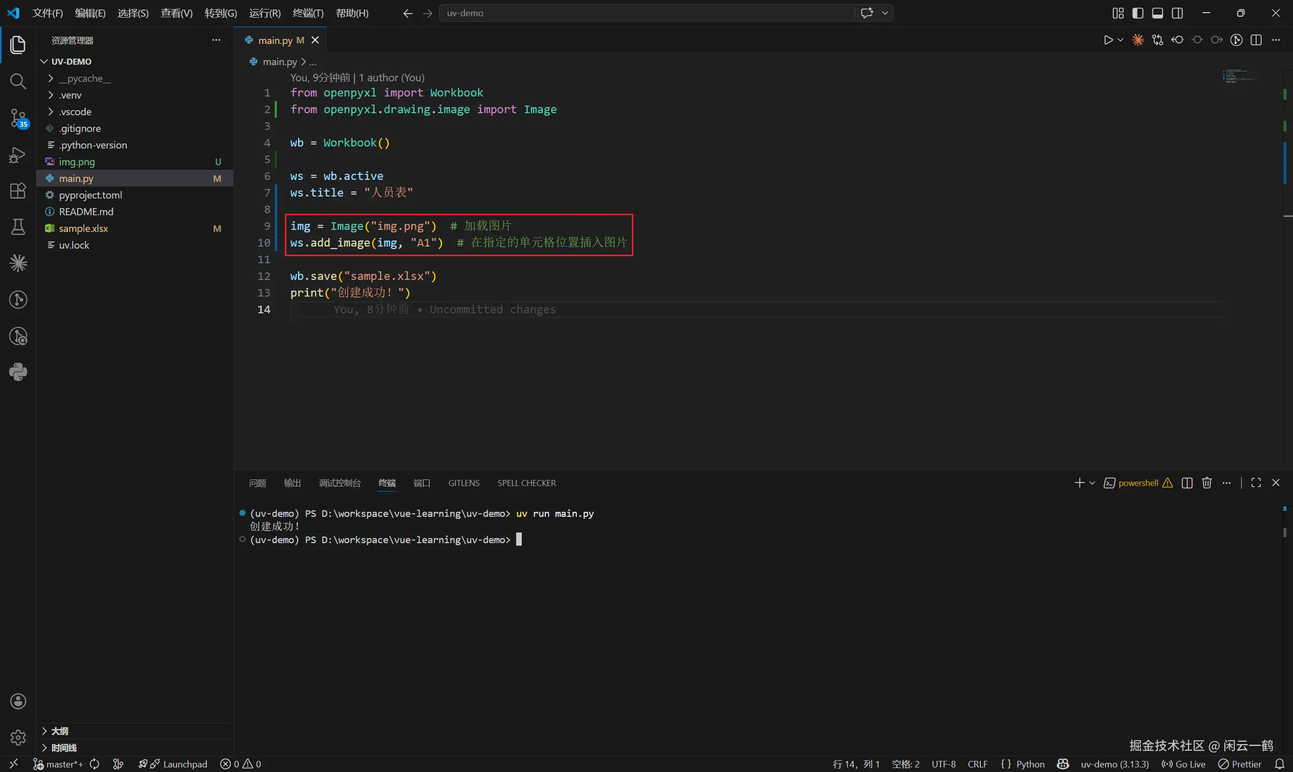The height and width of the screenshot is (772, 1293).
Task: Open new terminal launch profile dropdown
Action: click(1092, 483)
